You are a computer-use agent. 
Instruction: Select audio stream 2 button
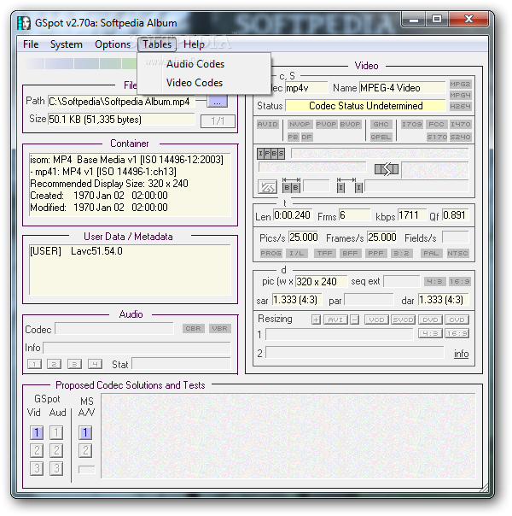55,364
